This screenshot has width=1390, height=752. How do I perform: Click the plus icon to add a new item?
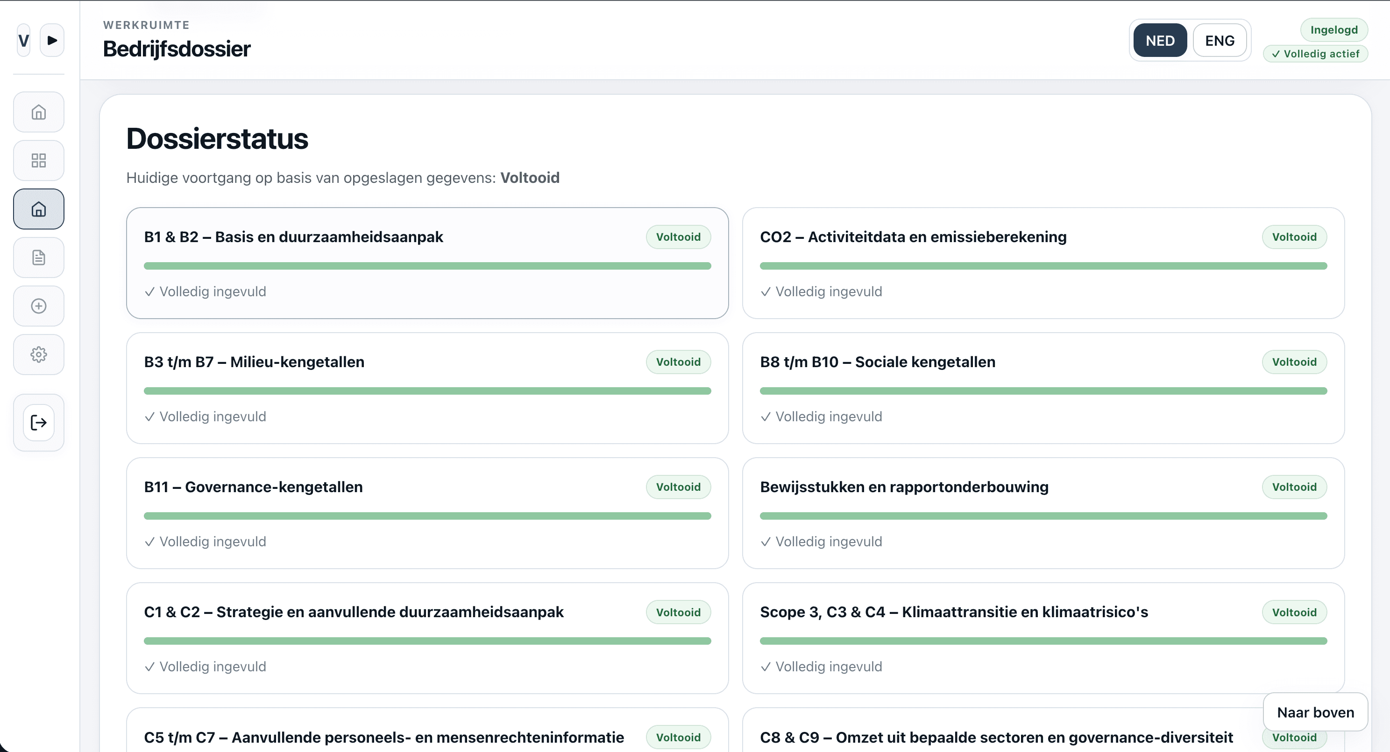pyautogui.click(x=38, y=306)
